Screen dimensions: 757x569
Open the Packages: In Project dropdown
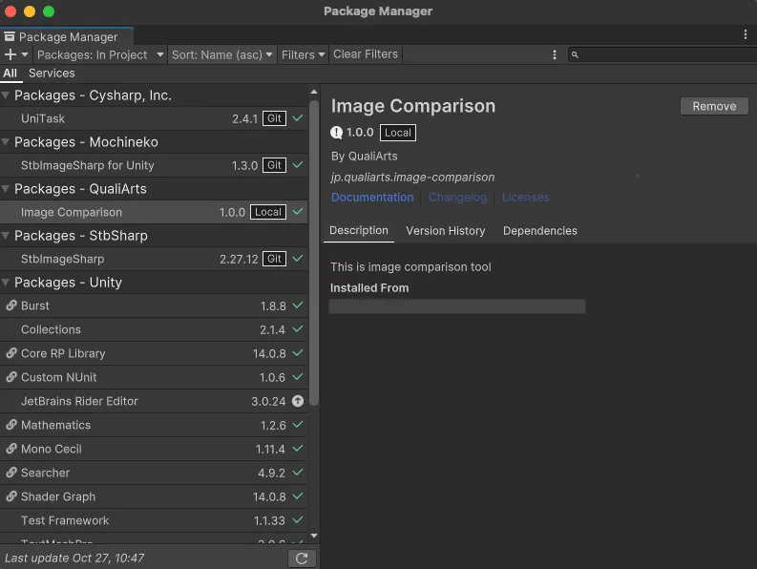(100, 54)
